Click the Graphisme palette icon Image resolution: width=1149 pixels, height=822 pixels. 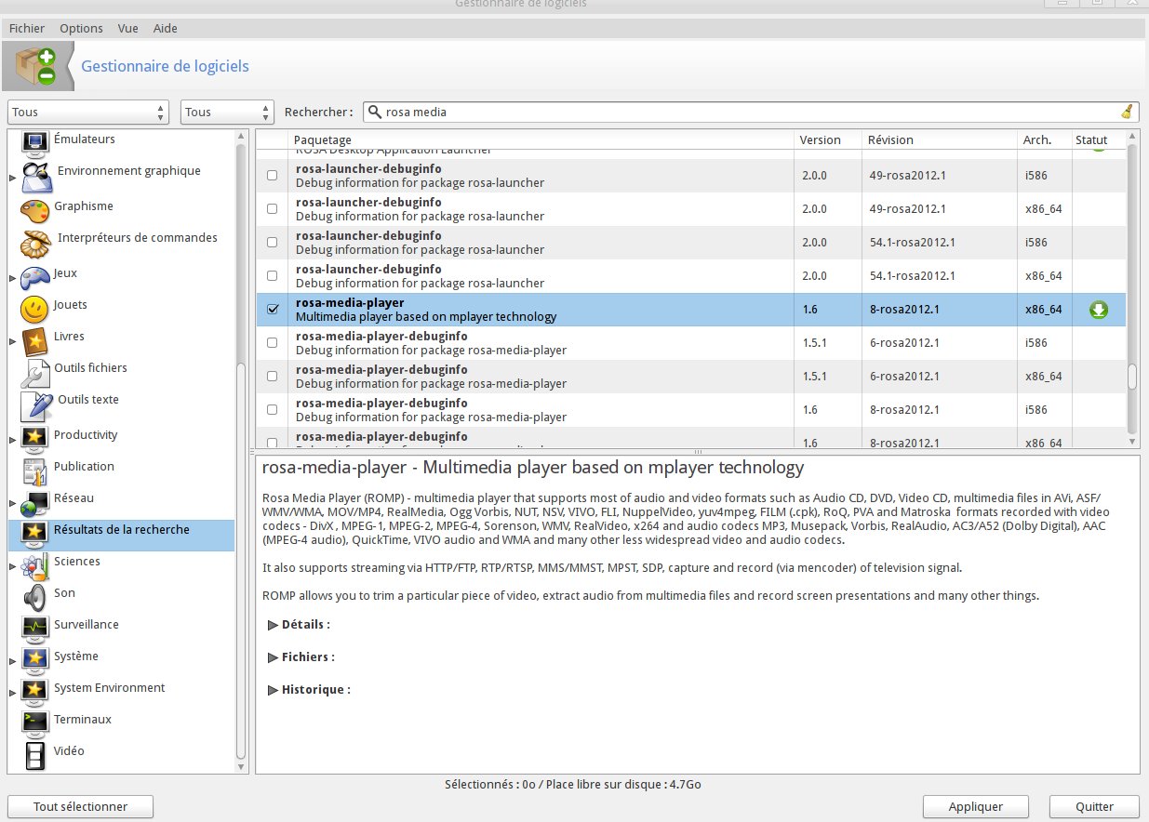(34, 209)
